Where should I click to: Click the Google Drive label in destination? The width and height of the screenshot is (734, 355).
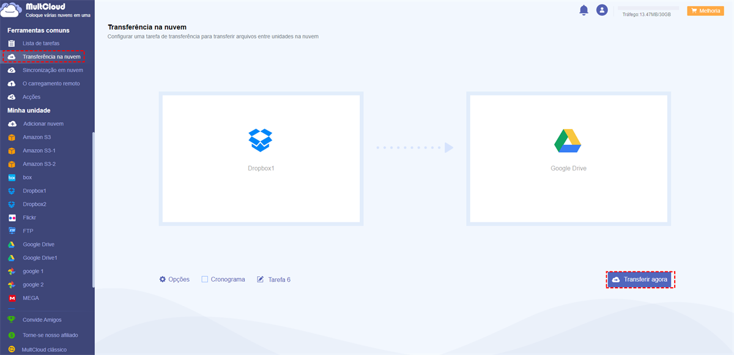568,168
